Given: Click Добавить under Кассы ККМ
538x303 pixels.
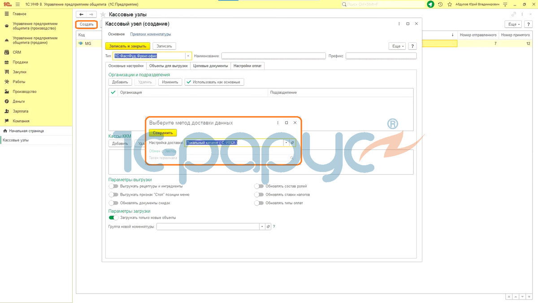Looking at the screenshot, I should tap(120, 144).
